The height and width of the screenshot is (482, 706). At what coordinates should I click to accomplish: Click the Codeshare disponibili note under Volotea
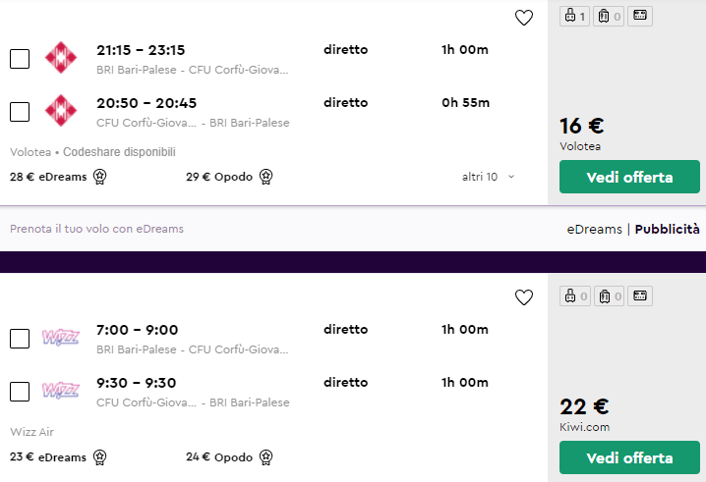119,152
